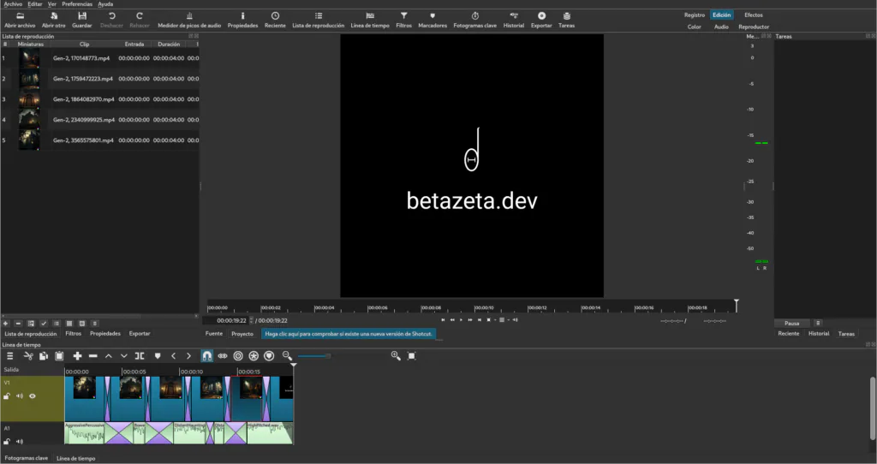Play the video with player play button
The height and width of the screenshot is (464, 877).
461,320
